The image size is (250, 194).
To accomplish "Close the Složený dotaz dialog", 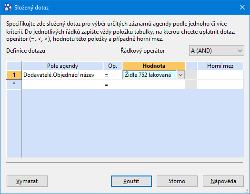I will point(242,7).
